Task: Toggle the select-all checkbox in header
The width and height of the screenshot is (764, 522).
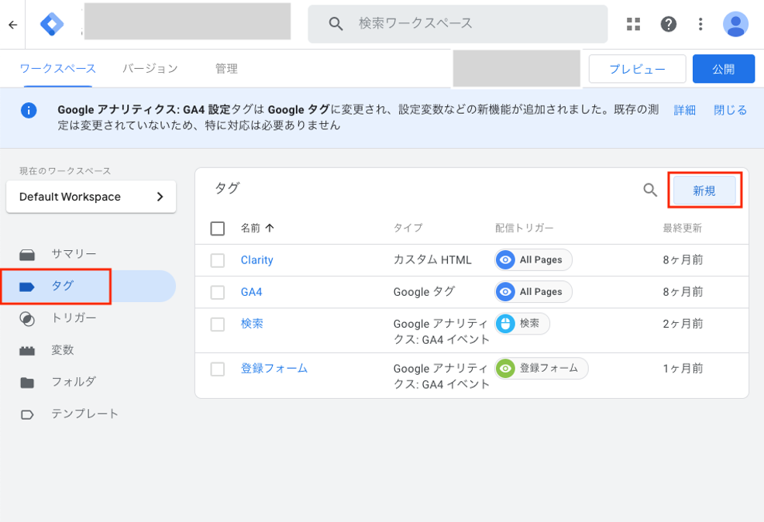Action: [218, 228]
